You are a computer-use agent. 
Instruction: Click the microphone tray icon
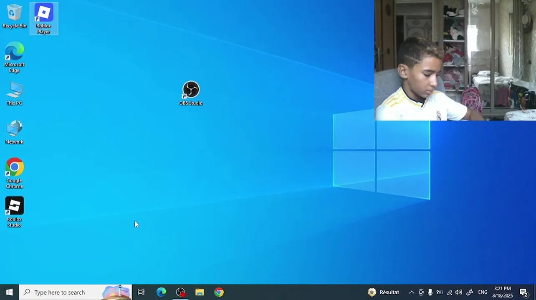pos(430,292)
